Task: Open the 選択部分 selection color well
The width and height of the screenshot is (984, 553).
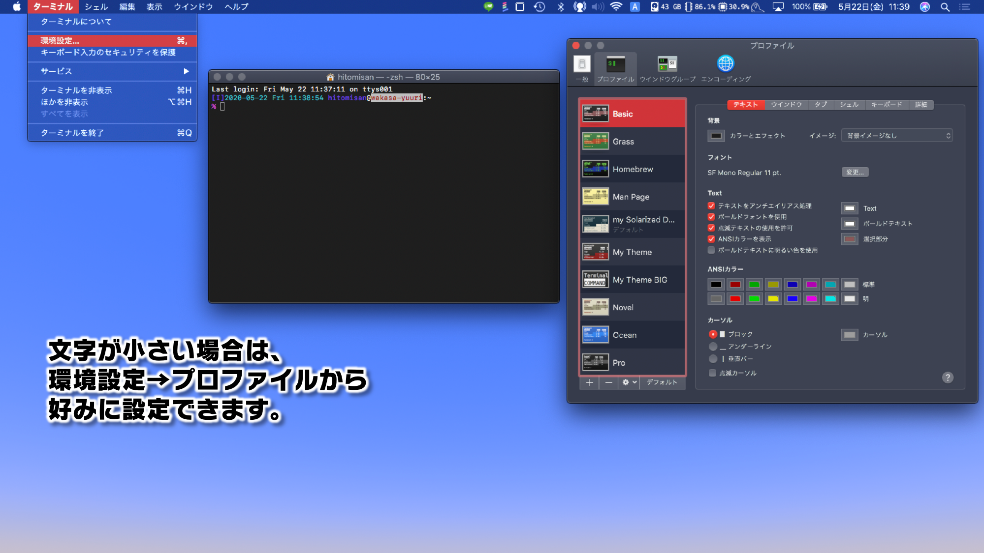Action: [850, 239]
